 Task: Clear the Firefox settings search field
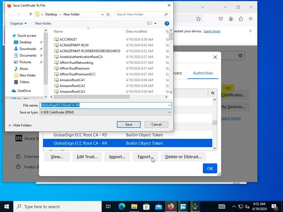pos(240,55)
